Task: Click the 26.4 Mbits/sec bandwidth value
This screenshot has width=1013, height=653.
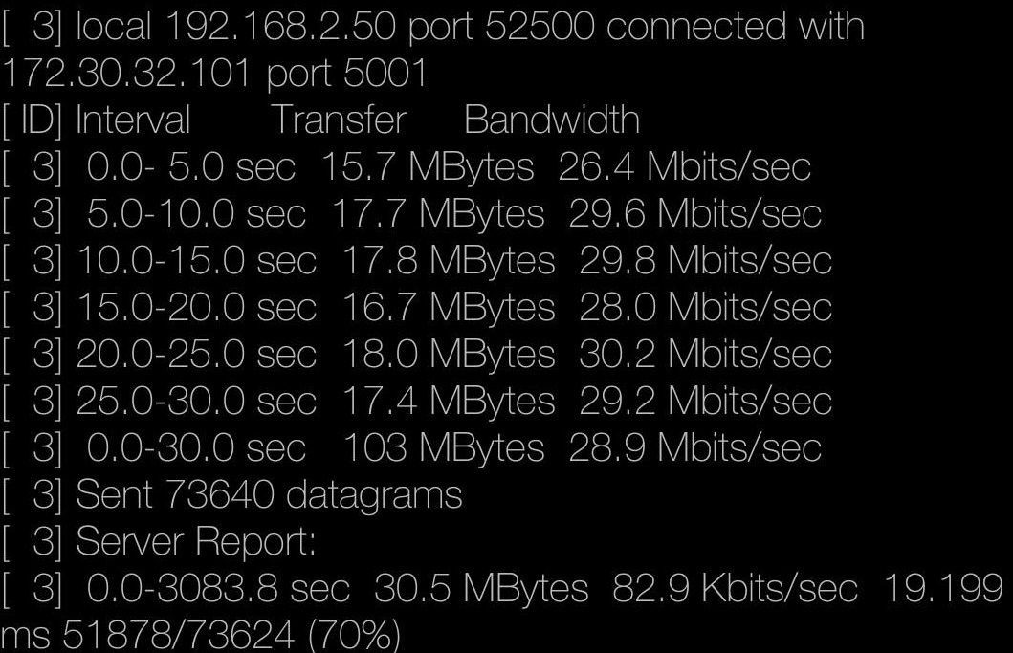Action: 684,166
